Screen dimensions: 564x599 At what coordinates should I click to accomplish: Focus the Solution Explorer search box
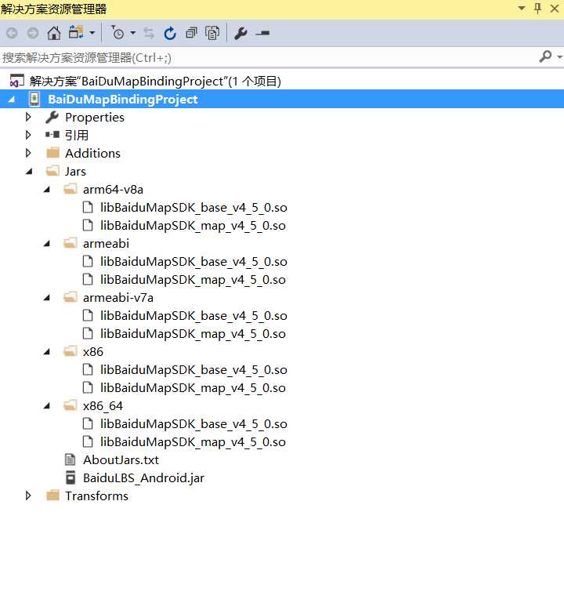tap(267, 58)
